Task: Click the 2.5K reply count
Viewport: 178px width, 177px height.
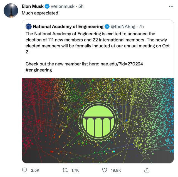Action: (x=35, y=170)
